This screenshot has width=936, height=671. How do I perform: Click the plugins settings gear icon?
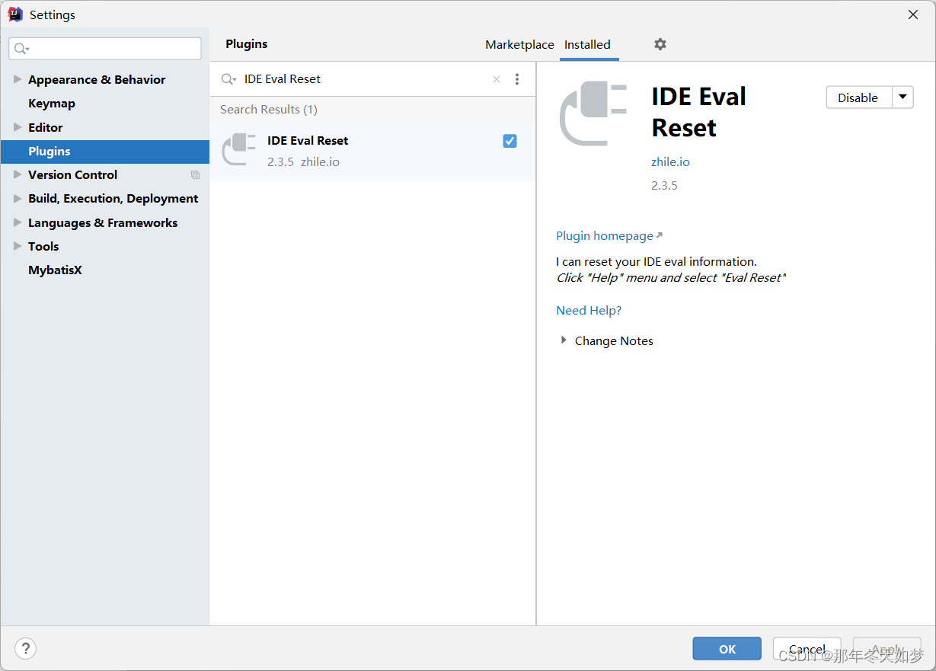click(x=660, y=44)
